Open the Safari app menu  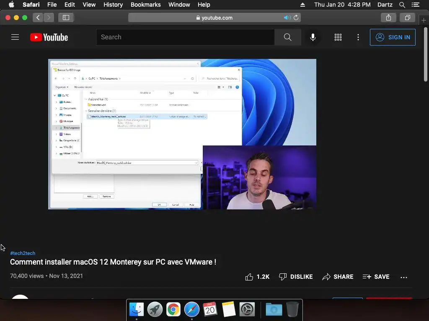pyautogui.click(x=31, y=4)
